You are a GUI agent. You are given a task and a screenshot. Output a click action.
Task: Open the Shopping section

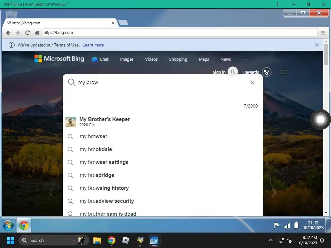pyautogui.click(x=178, y=59)
